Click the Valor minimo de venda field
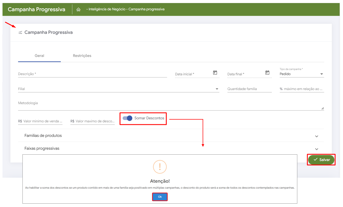The image size is (343, 207). click(43, 121)
